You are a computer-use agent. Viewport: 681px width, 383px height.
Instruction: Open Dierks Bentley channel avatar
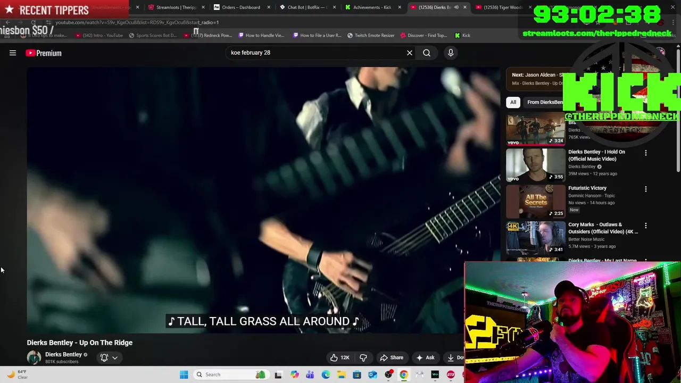(x=34, y=357)
